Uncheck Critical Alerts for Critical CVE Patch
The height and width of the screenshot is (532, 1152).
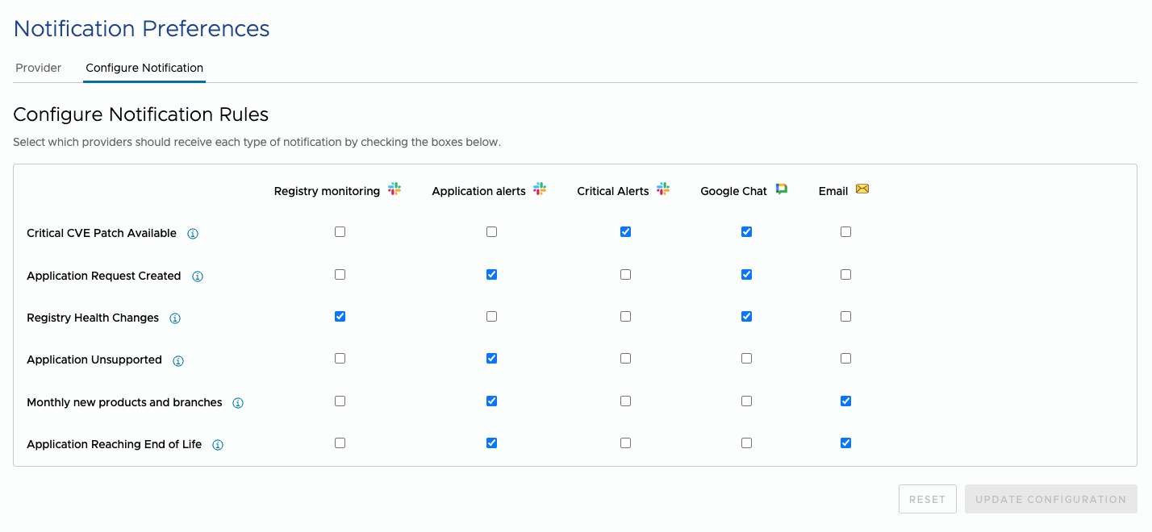[x=625, y=232]
